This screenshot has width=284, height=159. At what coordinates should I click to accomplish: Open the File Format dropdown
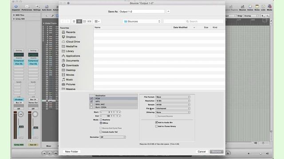click(173, 97)
